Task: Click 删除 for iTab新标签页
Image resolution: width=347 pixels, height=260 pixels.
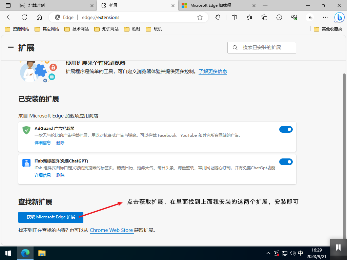Action: pos(60,175)
